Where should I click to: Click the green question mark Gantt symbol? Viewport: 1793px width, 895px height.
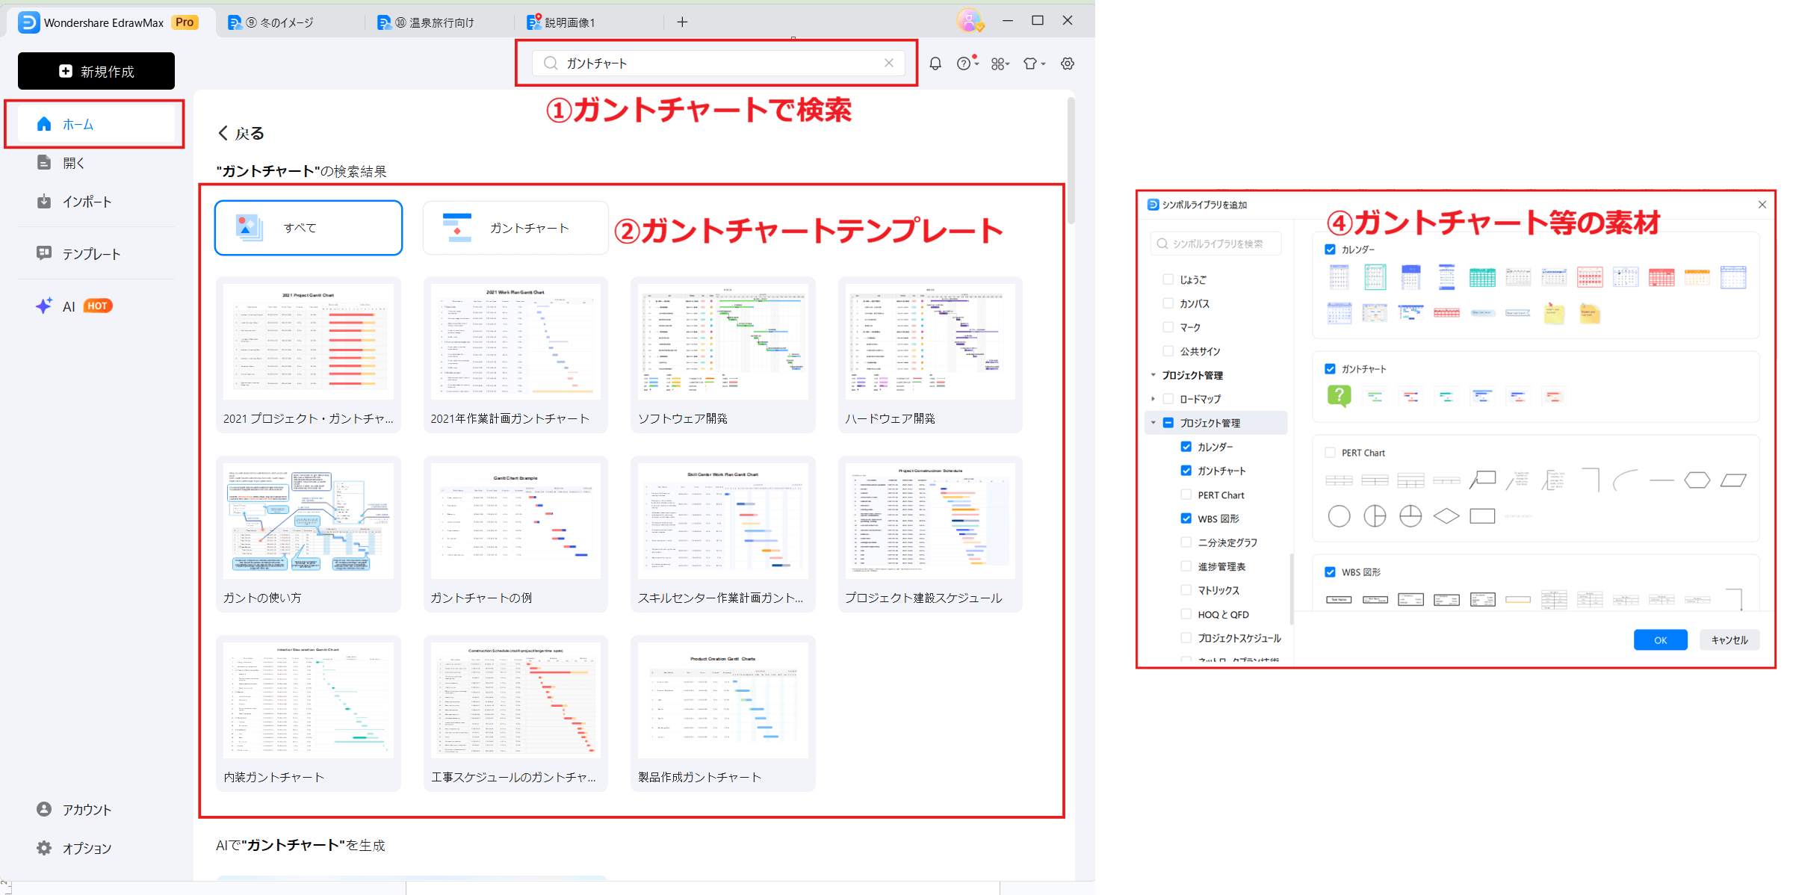pyautogui.click(x=1339, y=395)
